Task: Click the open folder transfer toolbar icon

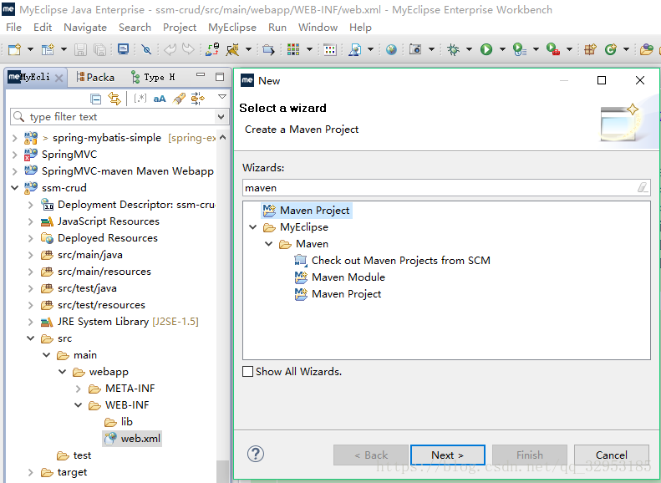Action: pyautogui.click(x=268, y=50)
